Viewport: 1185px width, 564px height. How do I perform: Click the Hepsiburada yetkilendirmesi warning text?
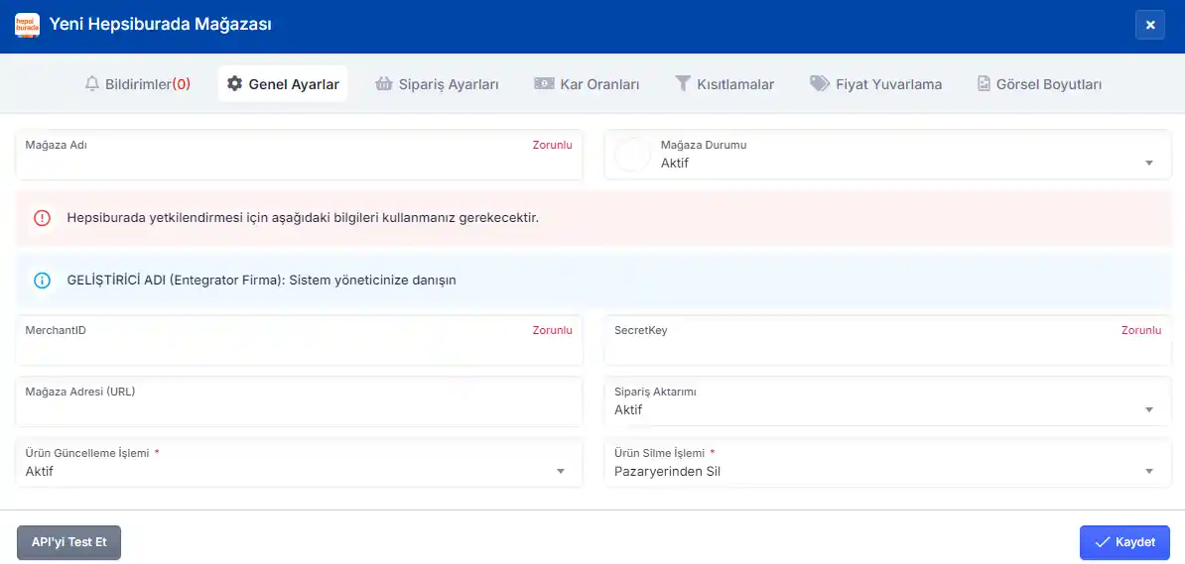pyautogui.click(x=303, y=217)
